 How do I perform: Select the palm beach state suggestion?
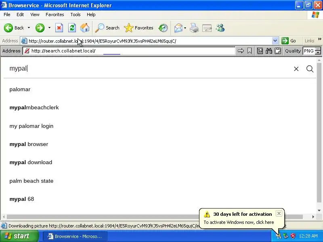click(x=31, y=181)
